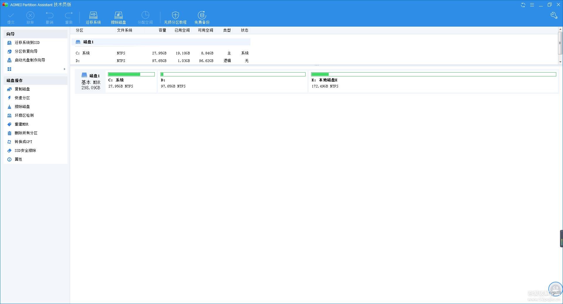Click 迁移系统到SSD wizard link
Screen dimensions: 563x304
(27, 42)
